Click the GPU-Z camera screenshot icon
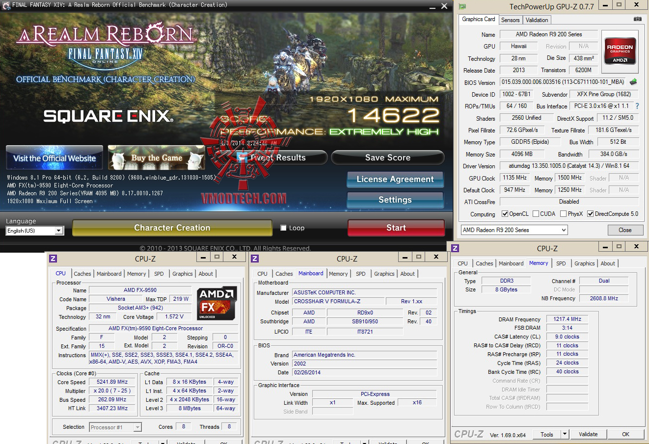Image resolution: width=649 pixels, height=444 pixels. point(637,19)
